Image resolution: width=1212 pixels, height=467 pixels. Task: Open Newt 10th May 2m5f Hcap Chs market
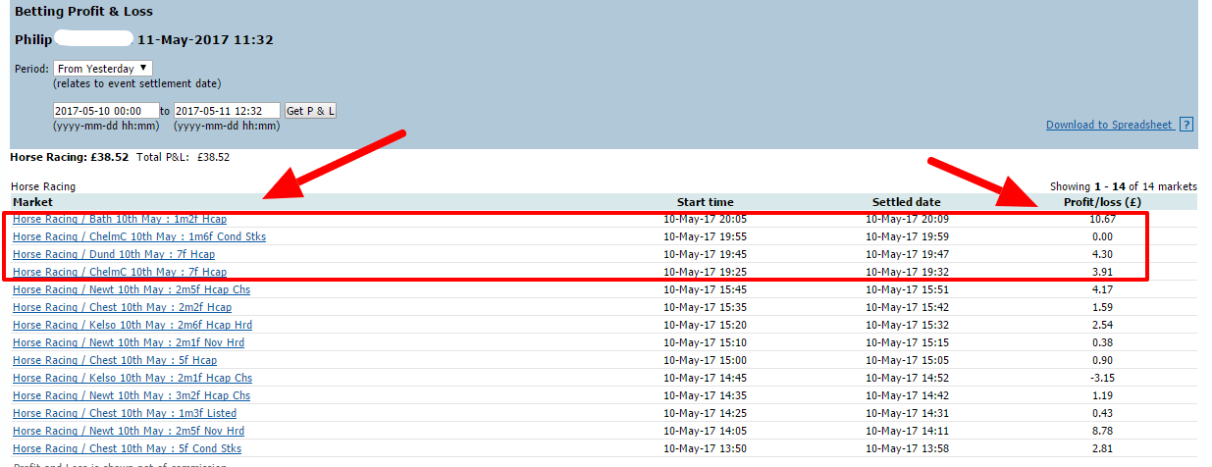(132, 289)
